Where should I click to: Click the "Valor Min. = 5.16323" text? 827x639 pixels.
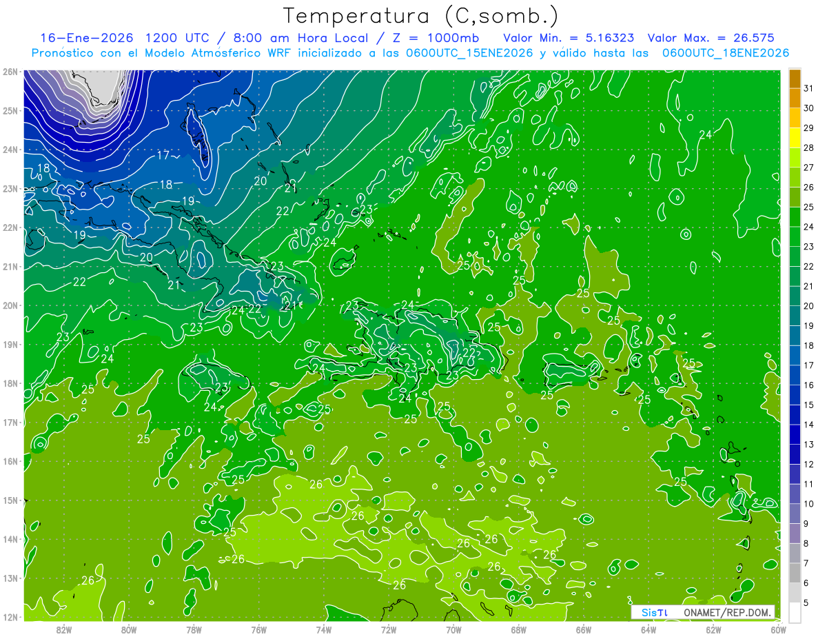[x=569, y=38]
